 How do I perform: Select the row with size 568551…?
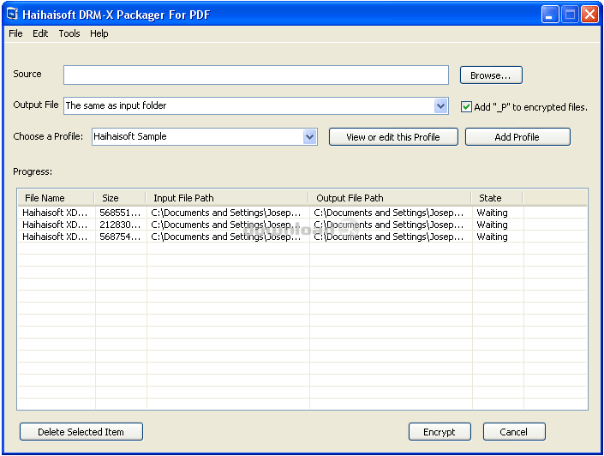pyautogui.click(x=302, y=213)
